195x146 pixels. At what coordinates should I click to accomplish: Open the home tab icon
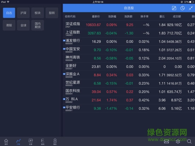[x=6, y=142]
